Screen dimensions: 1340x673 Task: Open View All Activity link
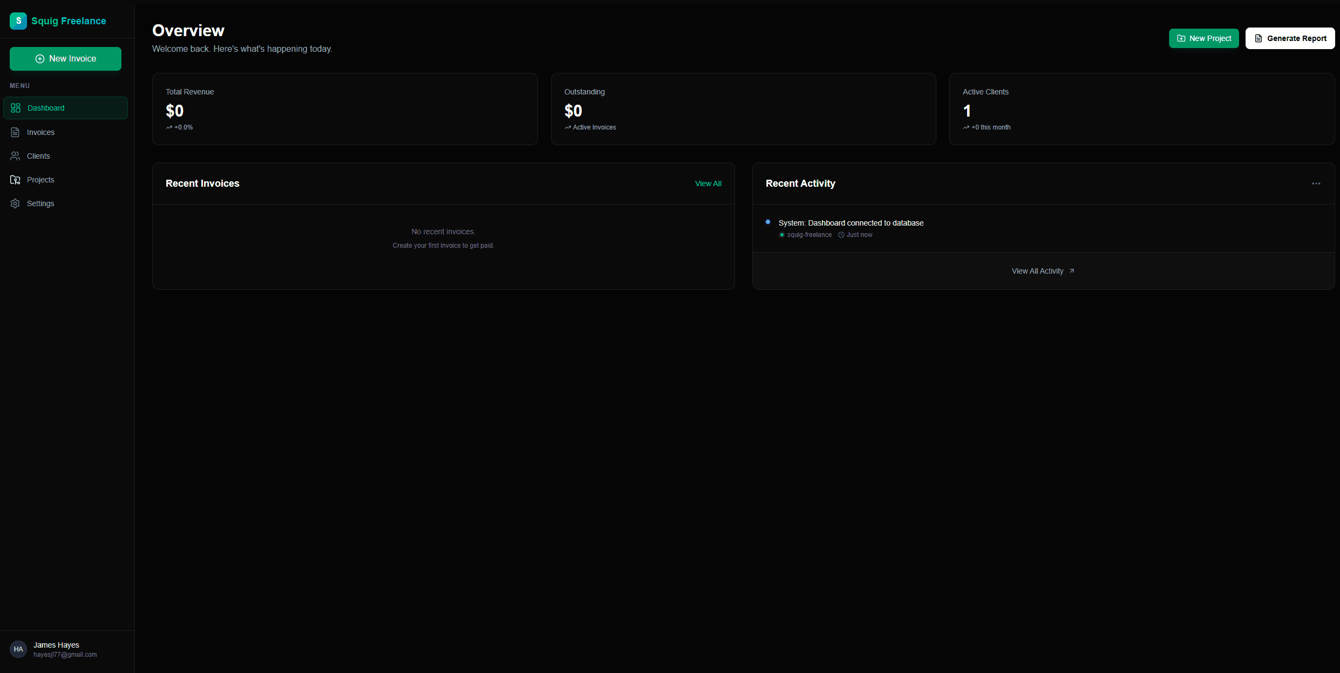1037,271
